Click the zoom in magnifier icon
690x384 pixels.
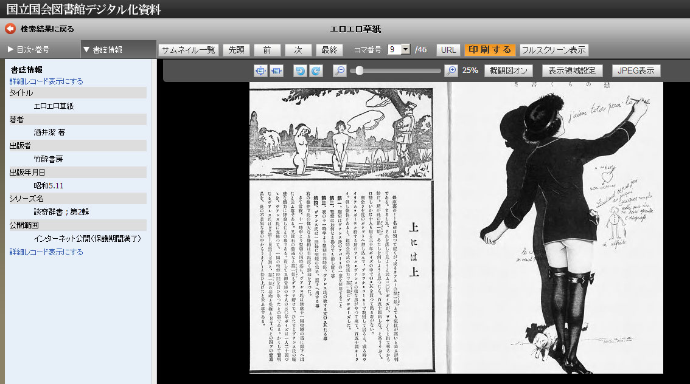coord(451,71)
